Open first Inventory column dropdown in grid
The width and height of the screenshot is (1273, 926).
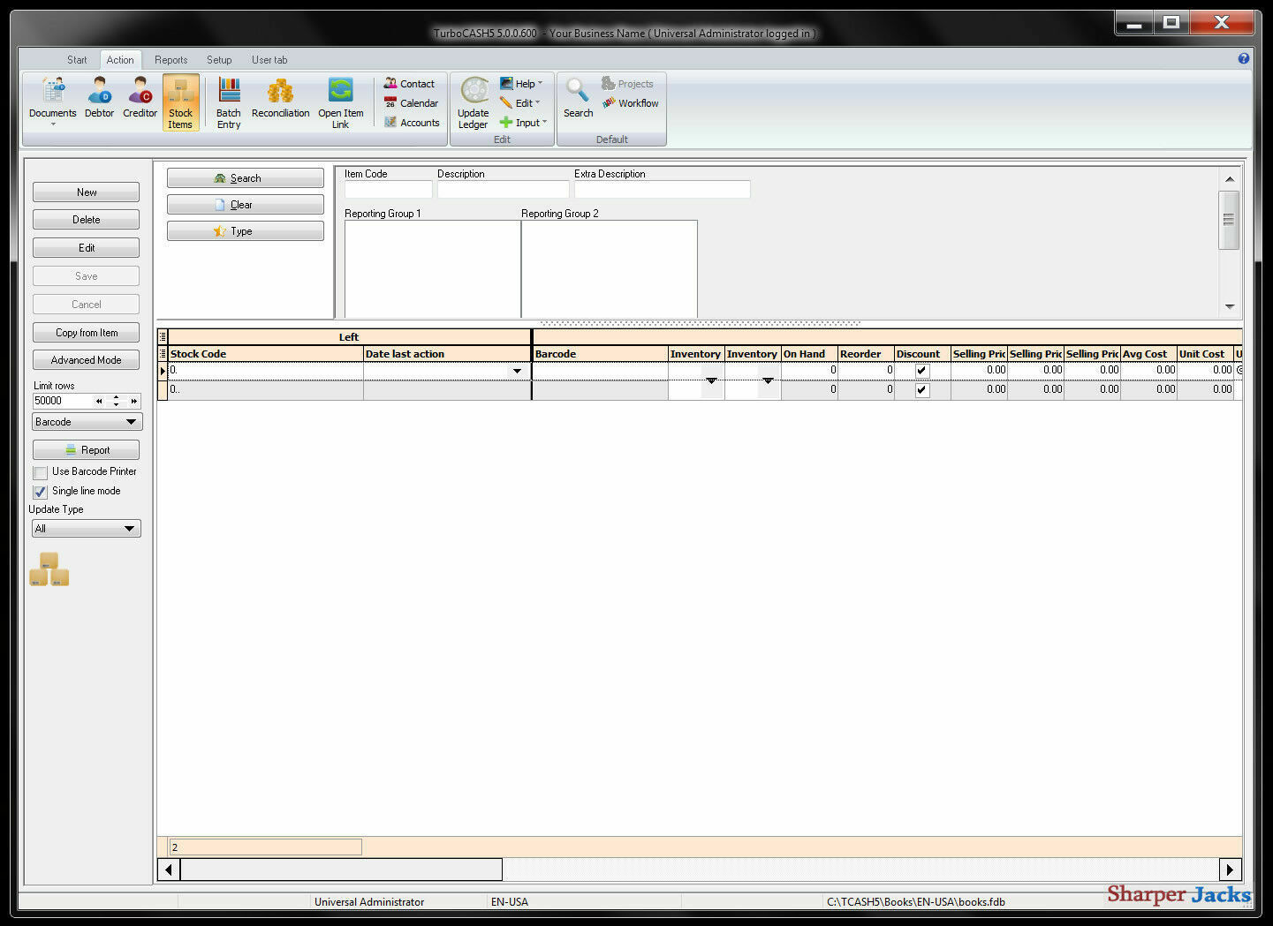point(711,380)
